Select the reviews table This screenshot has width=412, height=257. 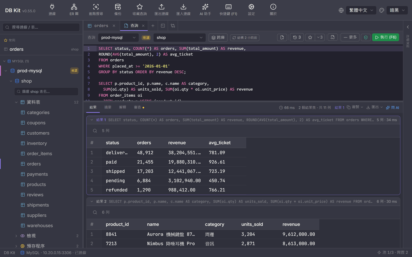pyautogui.click(x=35, y=195)
